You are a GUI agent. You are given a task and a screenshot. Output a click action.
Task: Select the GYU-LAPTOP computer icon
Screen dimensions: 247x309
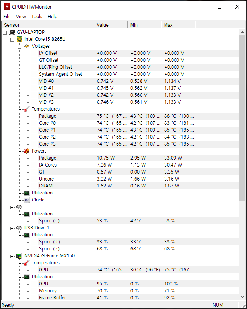12,32
